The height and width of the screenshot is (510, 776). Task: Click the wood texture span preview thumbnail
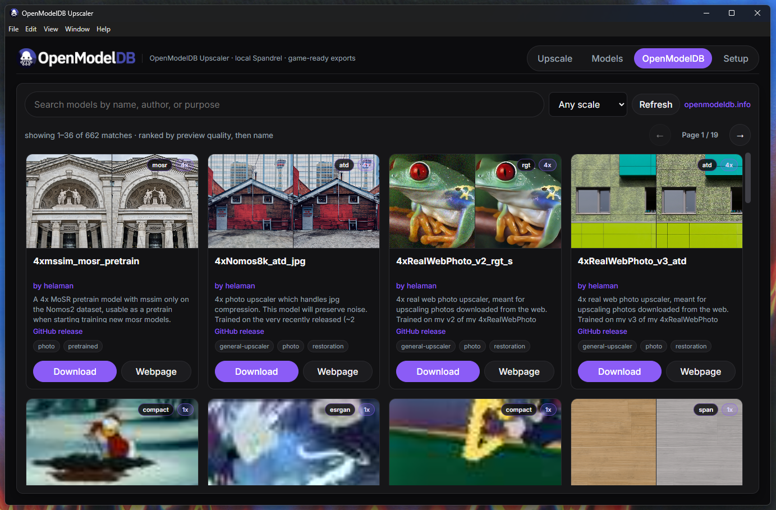coord(656,442)
